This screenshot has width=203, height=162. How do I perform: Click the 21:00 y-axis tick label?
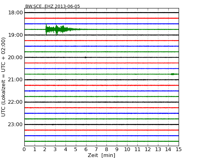[x=15, y=80]
